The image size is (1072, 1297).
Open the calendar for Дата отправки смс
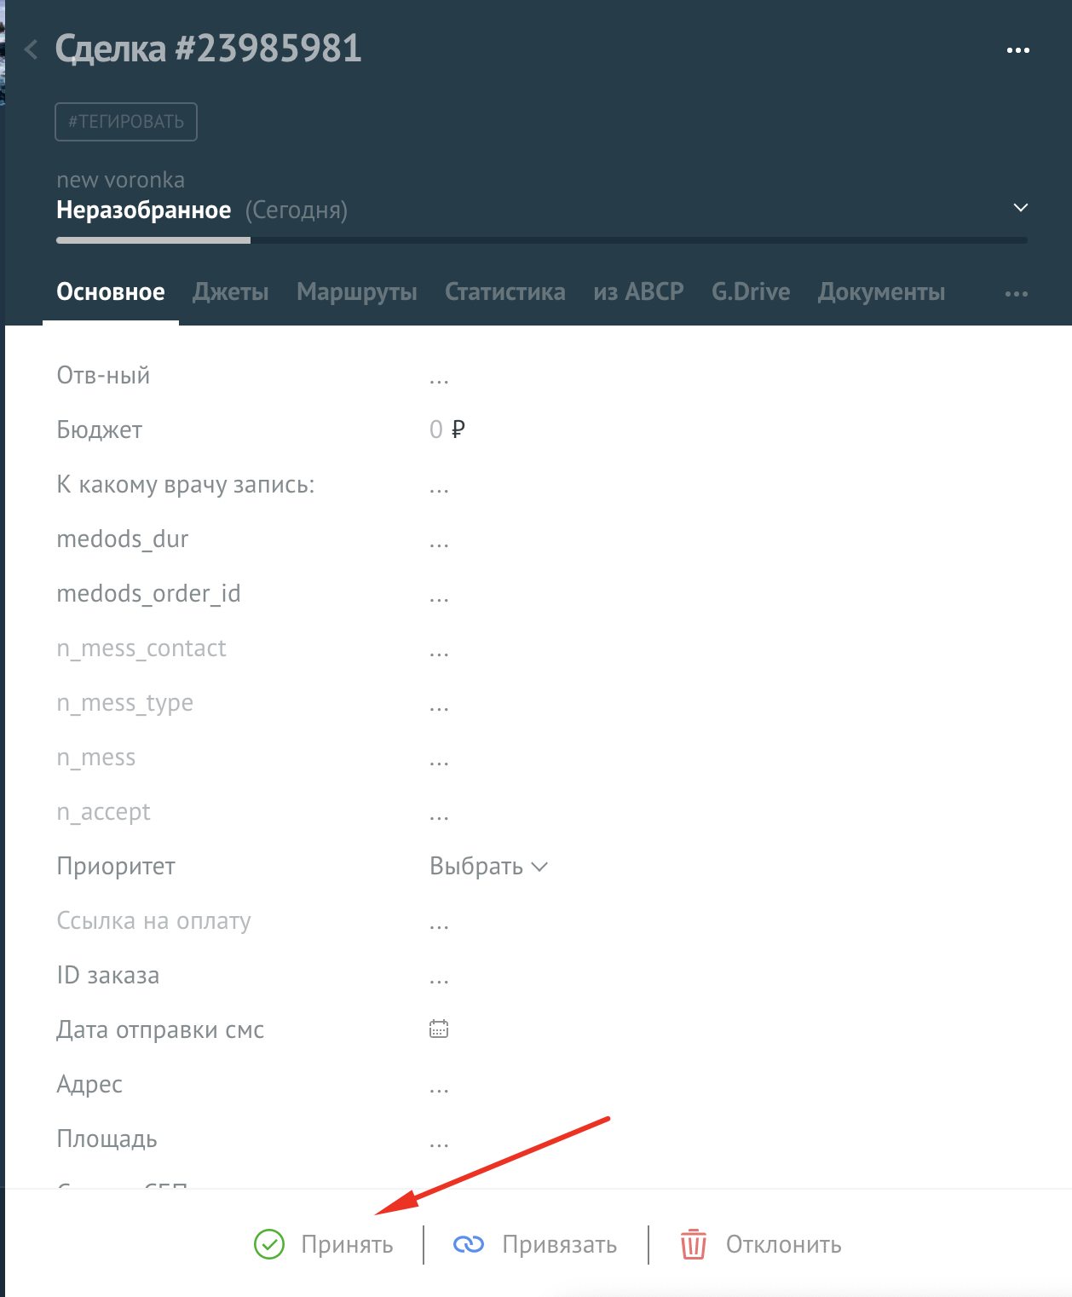(439, 1029)
